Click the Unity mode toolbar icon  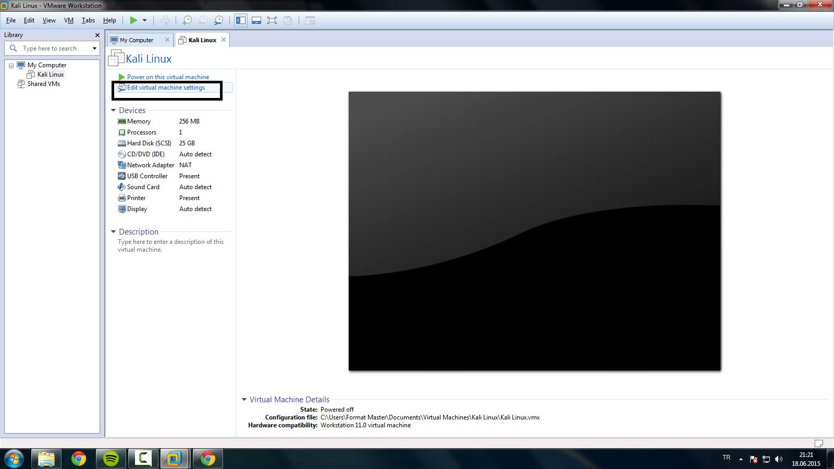click(288, 20)
